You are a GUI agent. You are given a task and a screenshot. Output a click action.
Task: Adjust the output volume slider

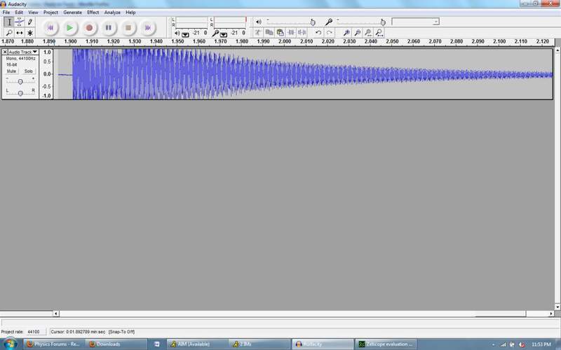pos(290,22)
